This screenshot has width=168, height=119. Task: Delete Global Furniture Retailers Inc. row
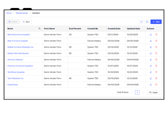[156, 47]
